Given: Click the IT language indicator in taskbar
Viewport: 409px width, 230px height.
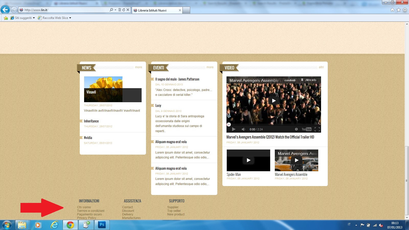Looking at the screenshot, I should [x=349, y=224].
